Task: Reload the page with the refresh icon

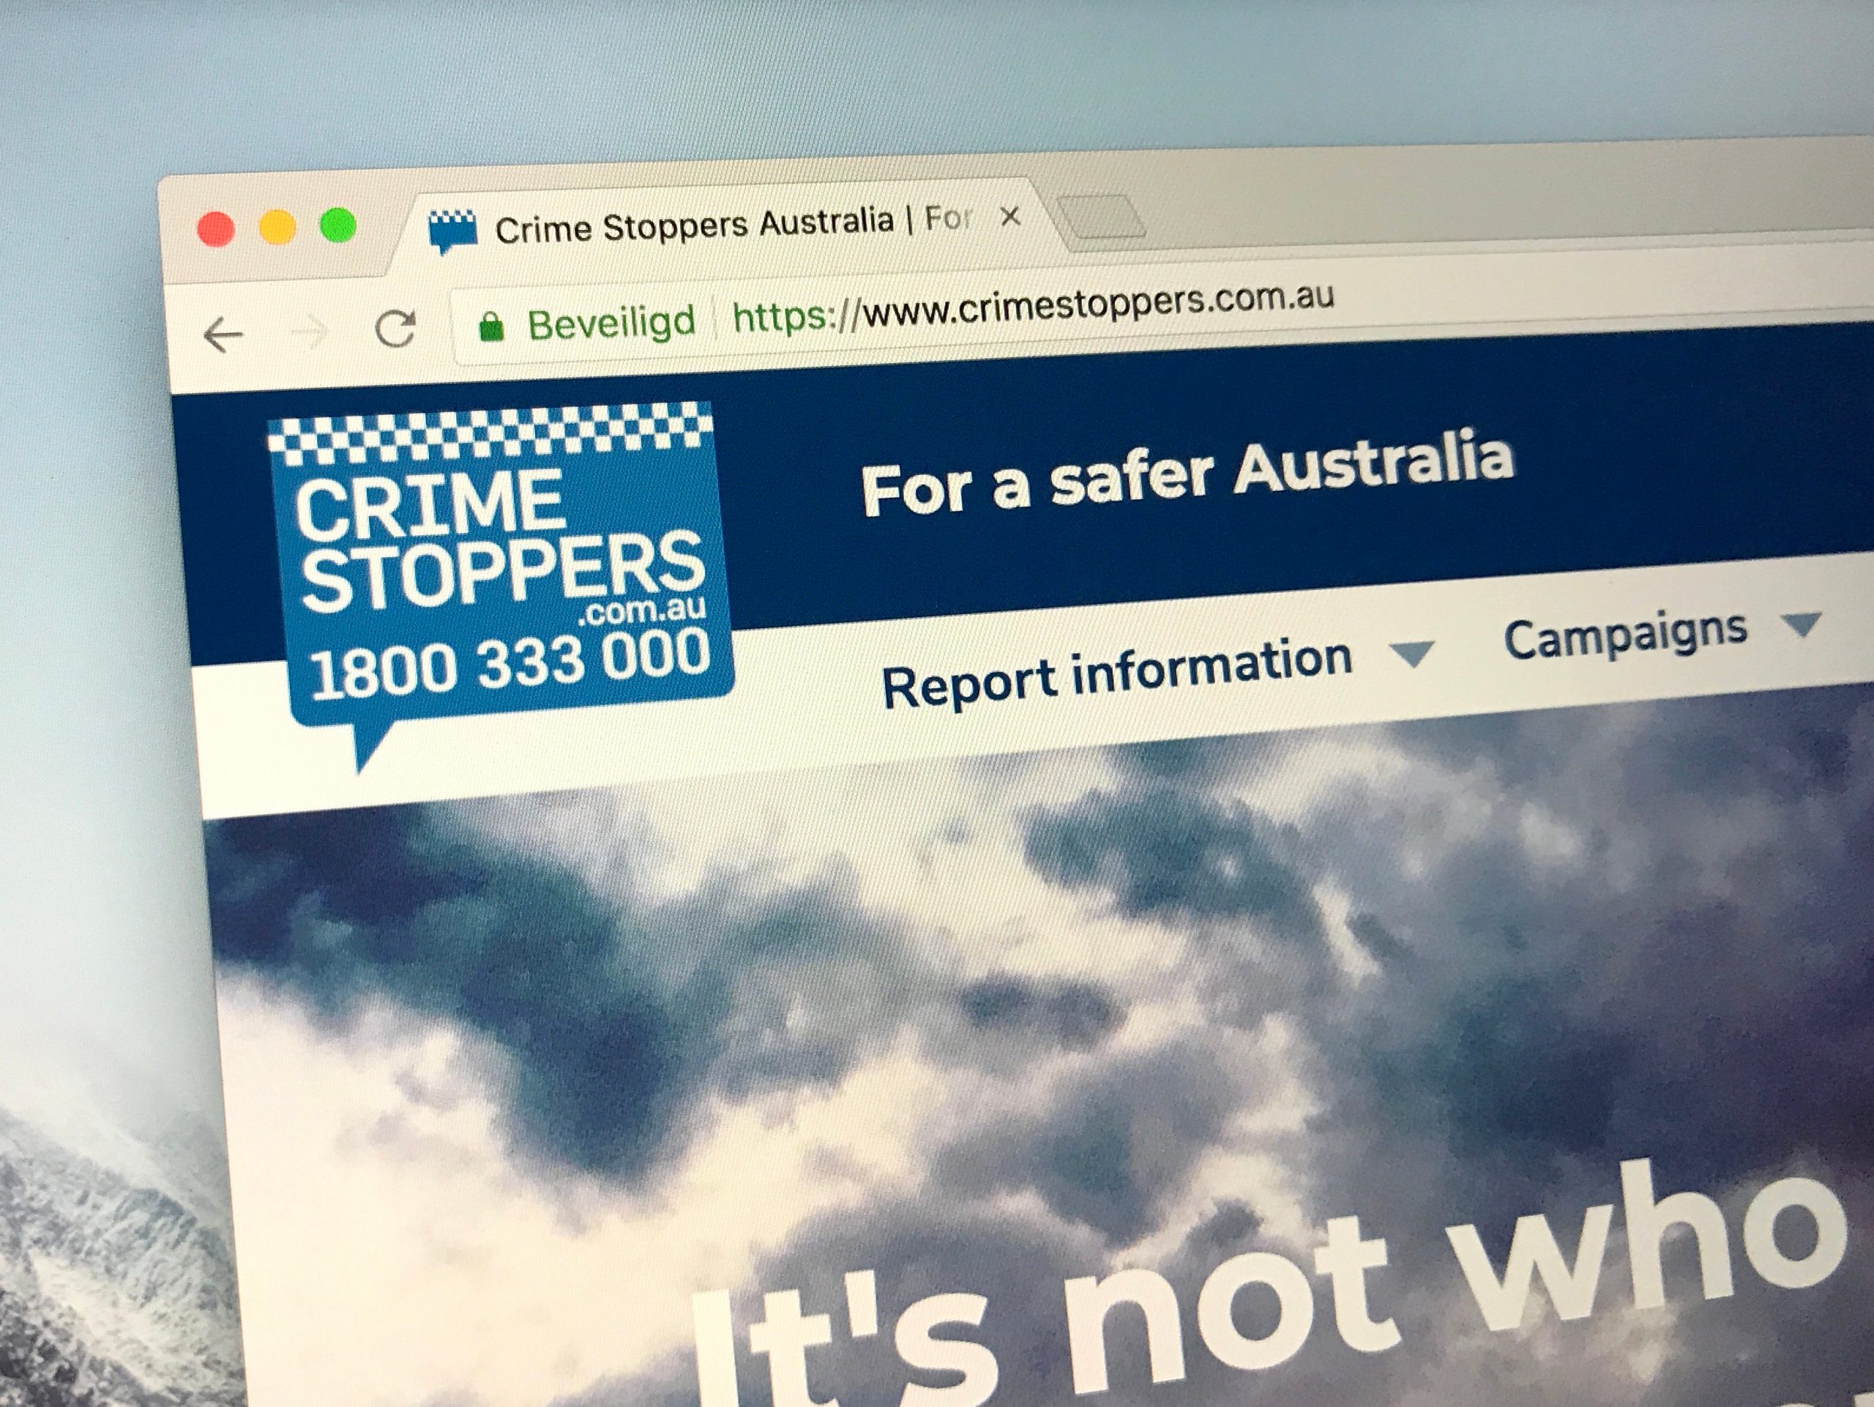Action: click(x=395, y=329)
